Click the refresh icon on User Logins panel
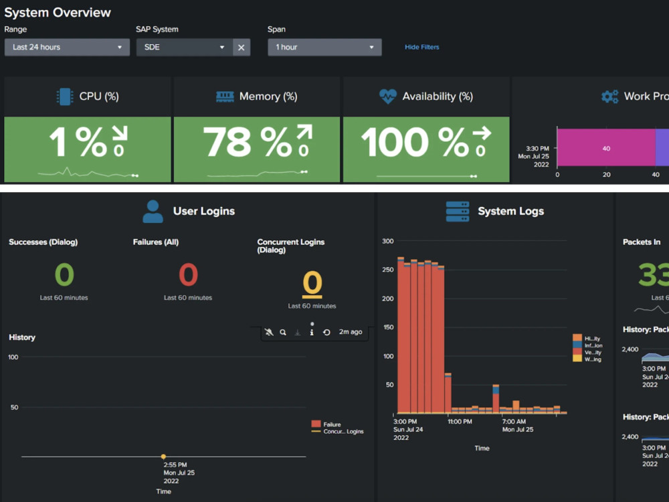Screen dimensions: 669x502 (326, 332)
